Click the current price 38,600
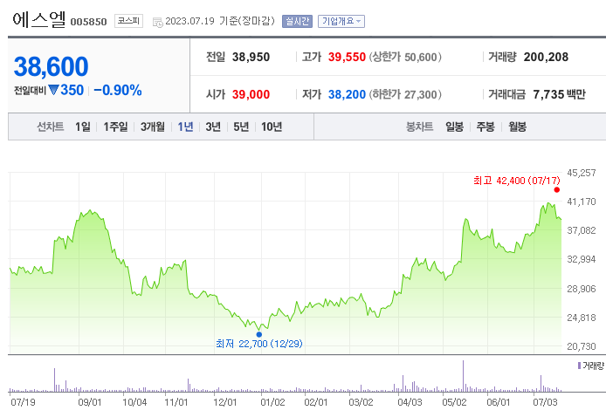Viewport: 606px width, 417px height. coord(51,66)
